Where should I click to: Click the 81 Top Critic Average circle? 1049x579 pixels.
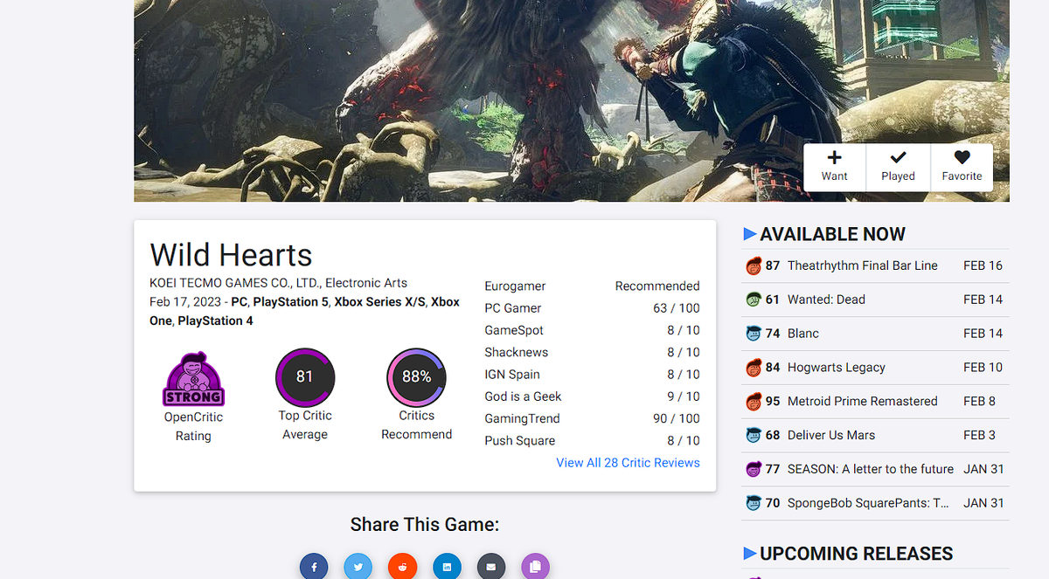[305, 377]
